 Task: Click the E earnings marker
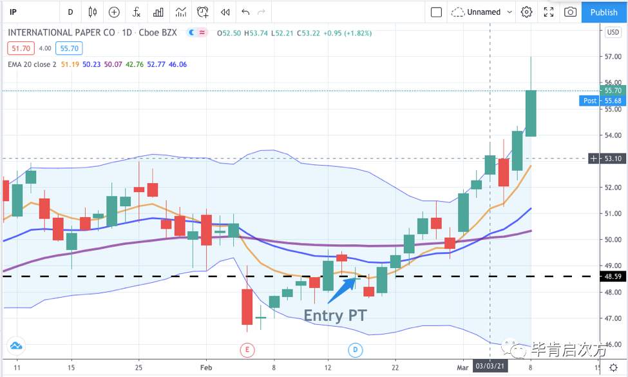point(247,350)
